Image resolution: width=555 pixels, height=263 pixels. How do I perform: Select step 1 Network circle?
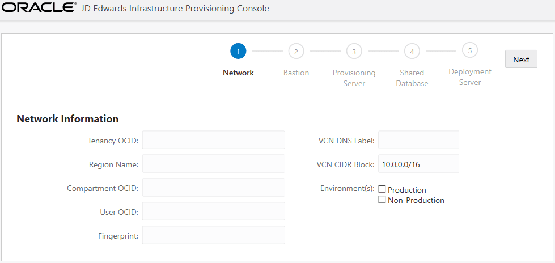click(238, 52)
